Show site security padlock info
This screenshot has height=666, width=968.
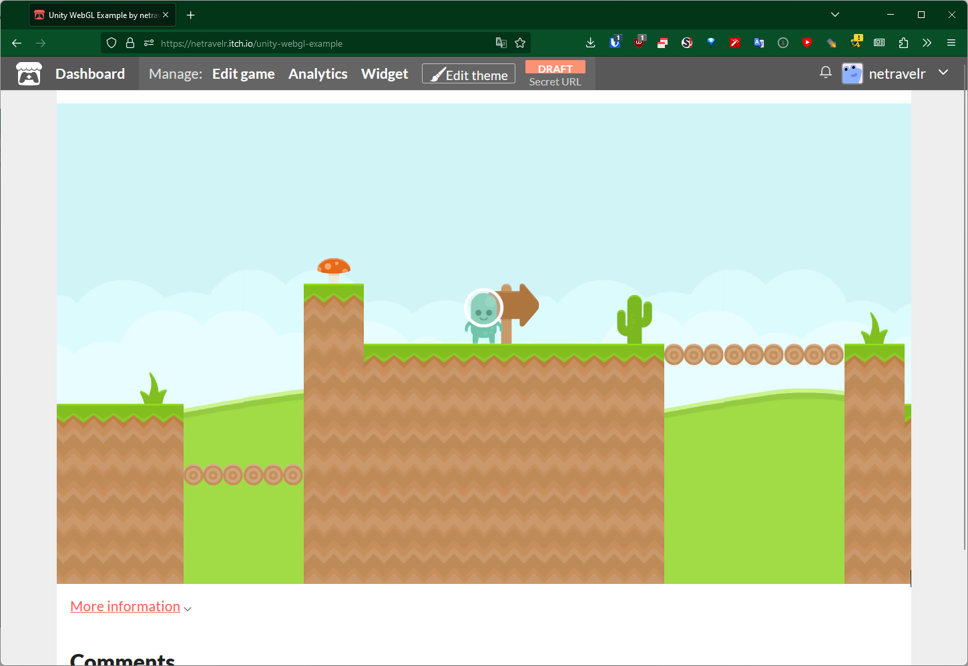[x=130, y=43]
